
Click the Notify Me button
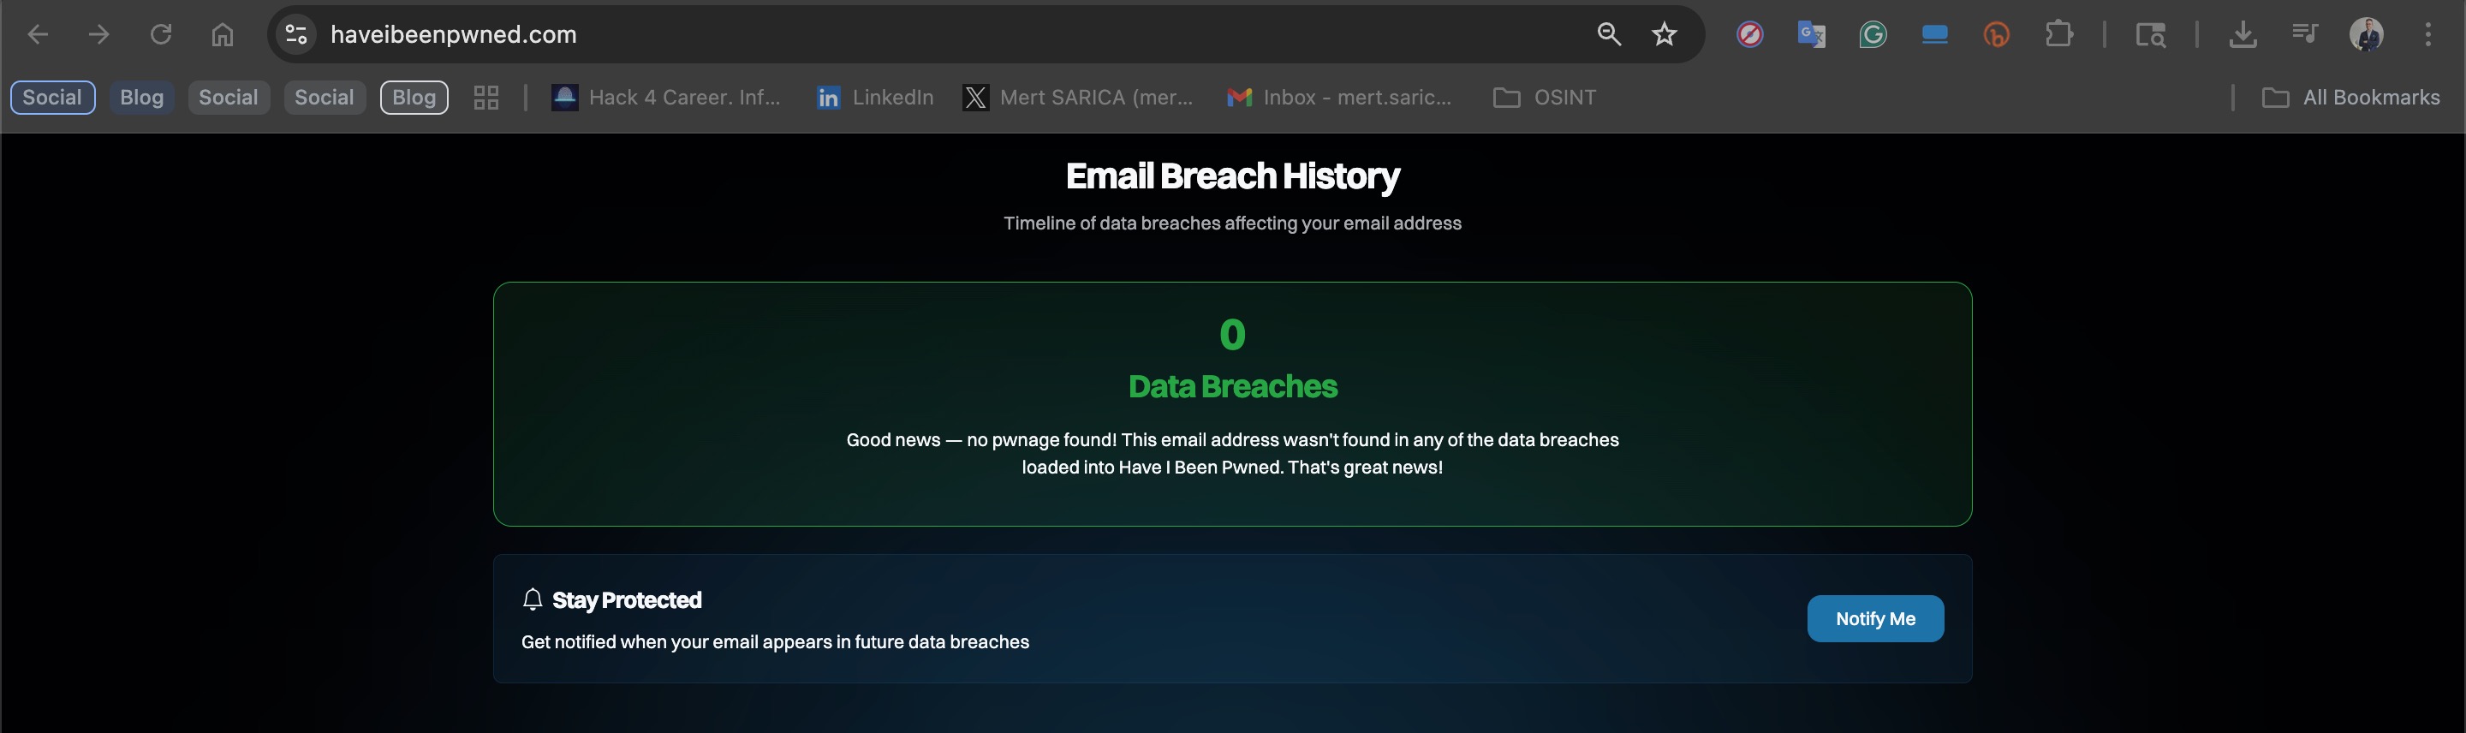pyautogui.click(x=1874, y=619)
